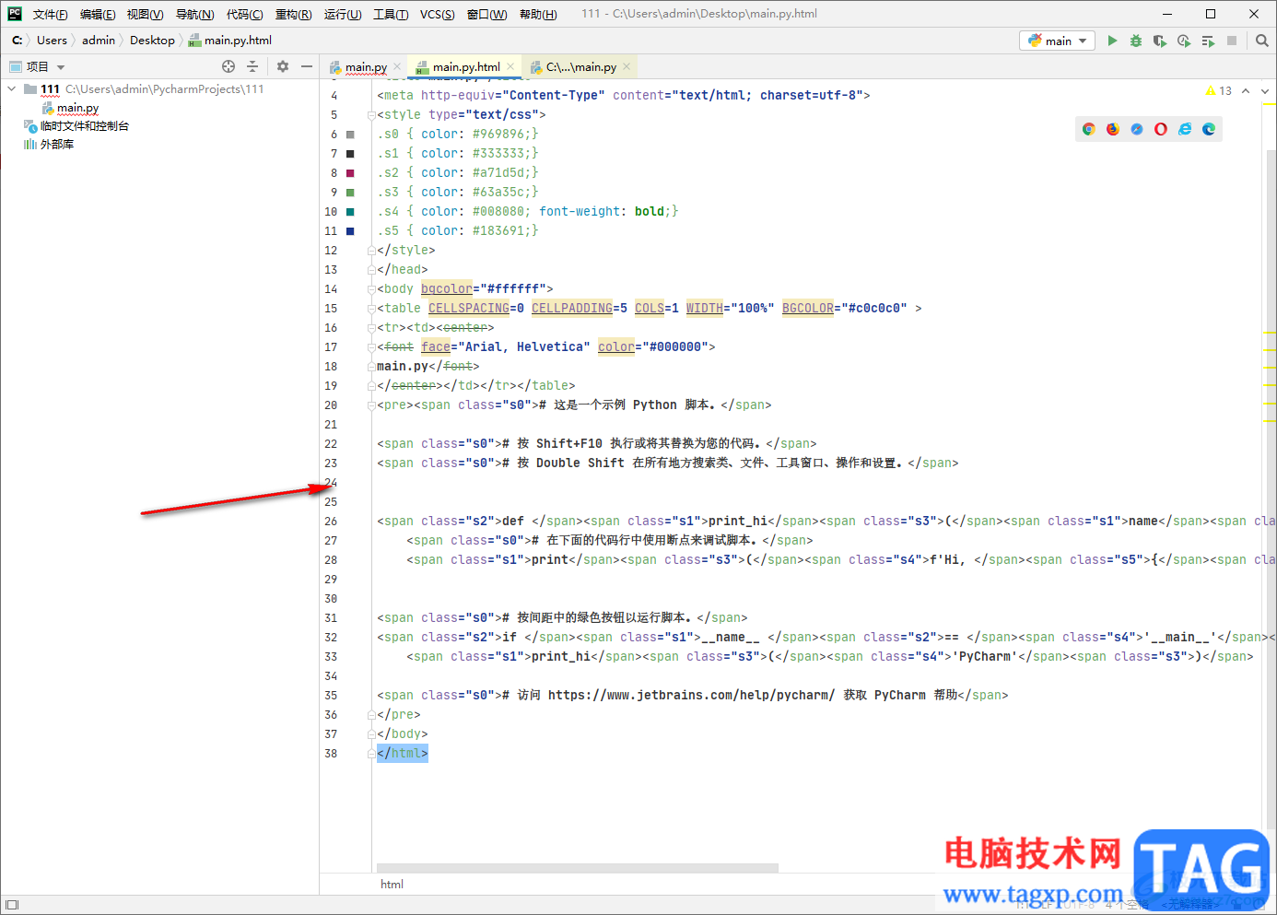
Task: Open project panel gear settings
Action: (x=283, y=66)
